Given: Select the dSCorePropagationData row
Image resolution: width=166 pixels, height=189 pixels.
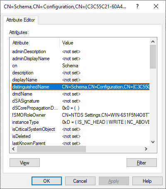Looking at the screenshot, I should pos(81,108).
